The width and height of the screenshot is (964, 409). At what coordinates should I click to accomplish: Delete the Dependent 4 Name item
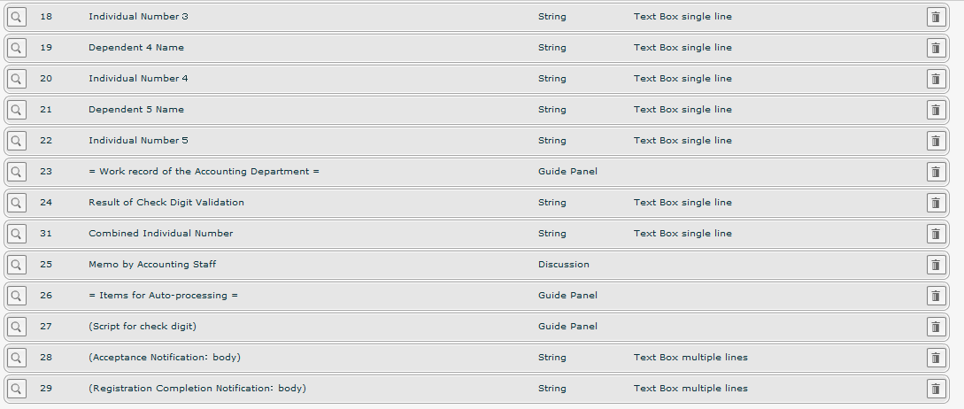click(x=936, y=48)
